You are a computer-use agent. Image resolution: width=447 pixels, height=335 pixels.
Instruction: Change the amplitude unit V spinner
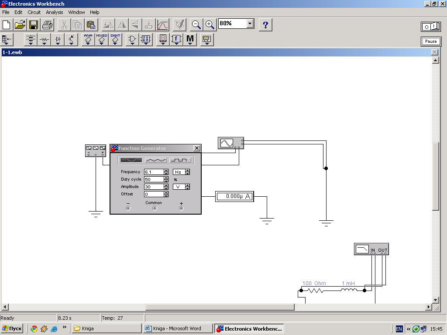(x=187, y=187)
